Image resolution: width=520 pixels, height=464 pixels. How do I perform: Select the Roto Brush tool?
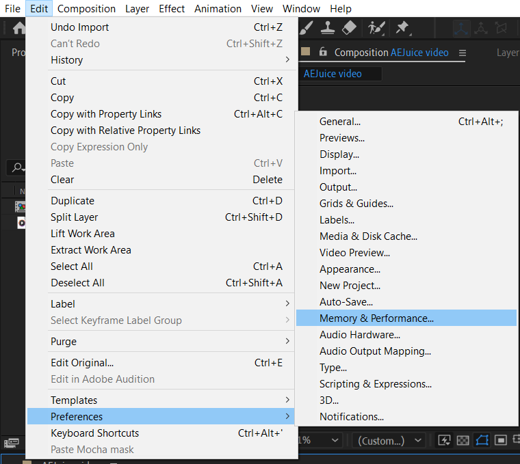[376, 28]
